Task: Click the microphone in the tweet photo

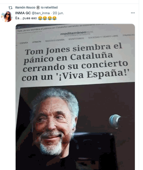Action: [115, 121]
